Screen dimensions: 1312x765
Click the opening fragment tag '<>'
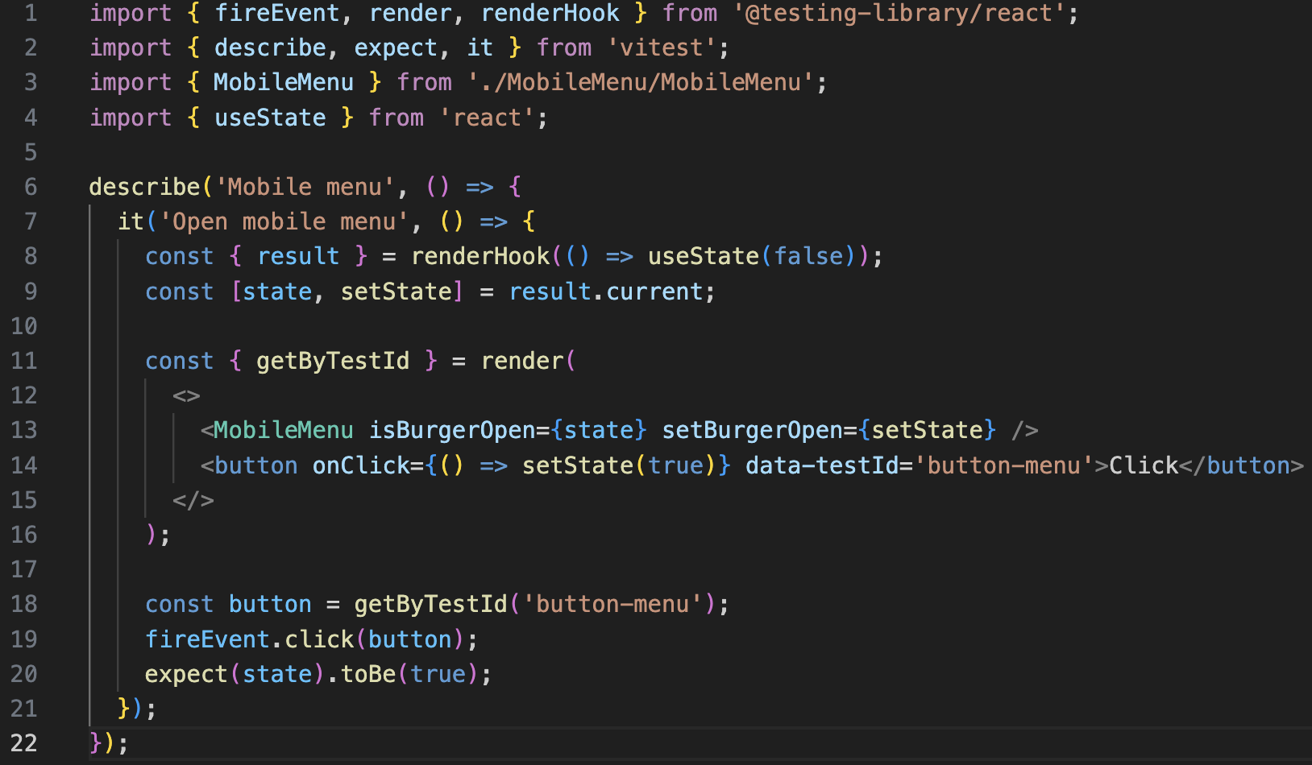tap(186, 395)
